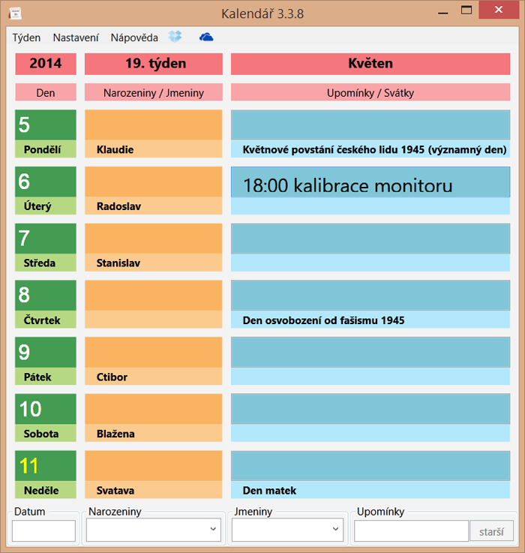525x553 pixels.
Task: Open the Nastavení menu
Action: pyautogui.click(x=76, y=38)
